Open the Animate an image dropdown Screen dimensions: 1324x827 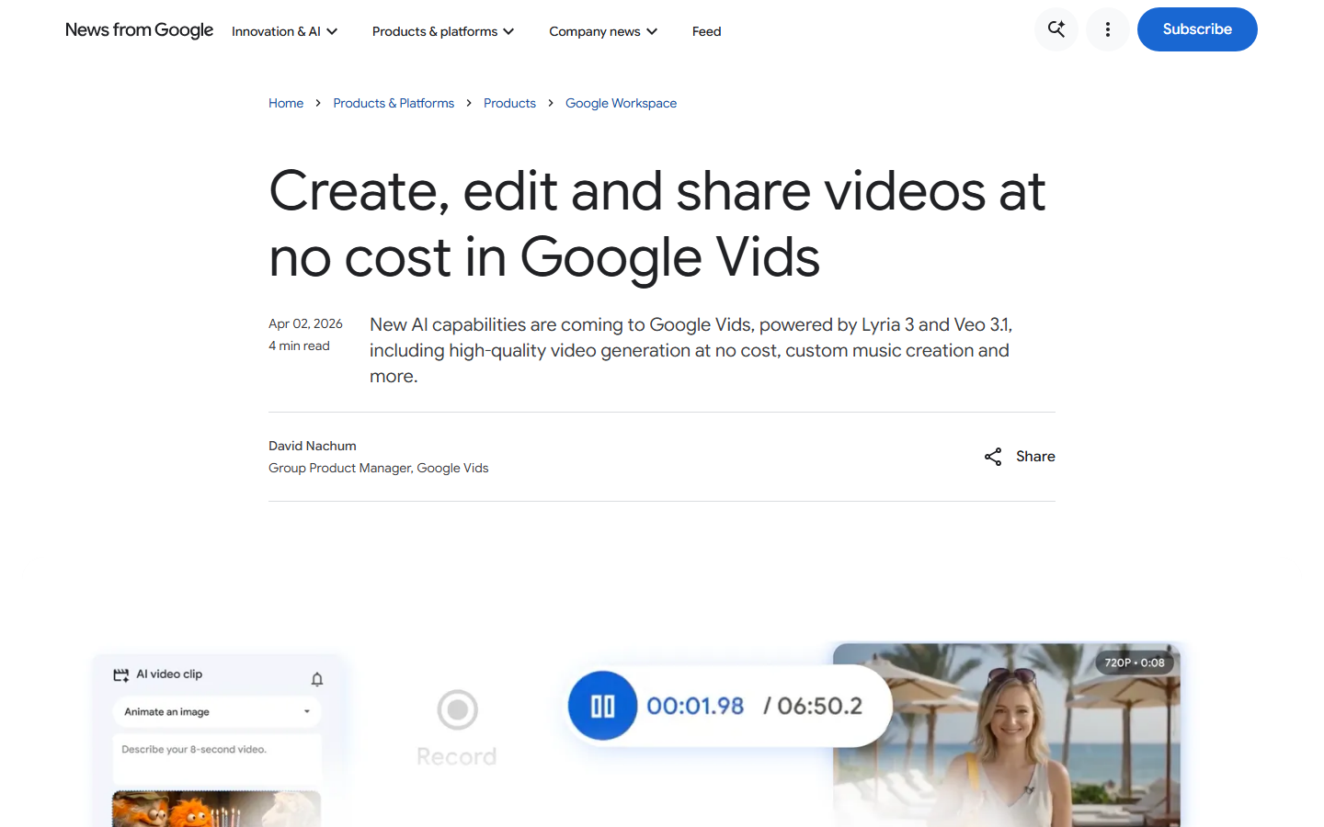point(217,711)
